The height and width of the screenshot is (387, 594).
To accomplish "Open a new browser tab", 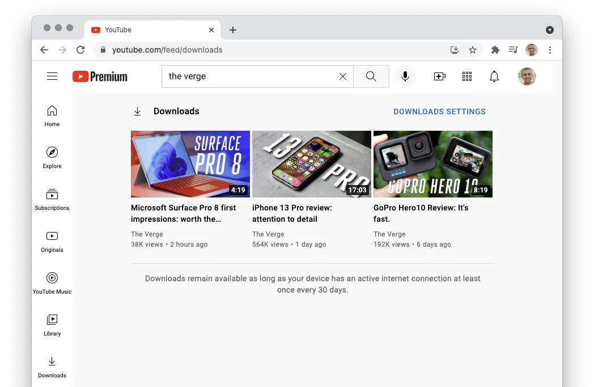I will (x=233, y=30).
